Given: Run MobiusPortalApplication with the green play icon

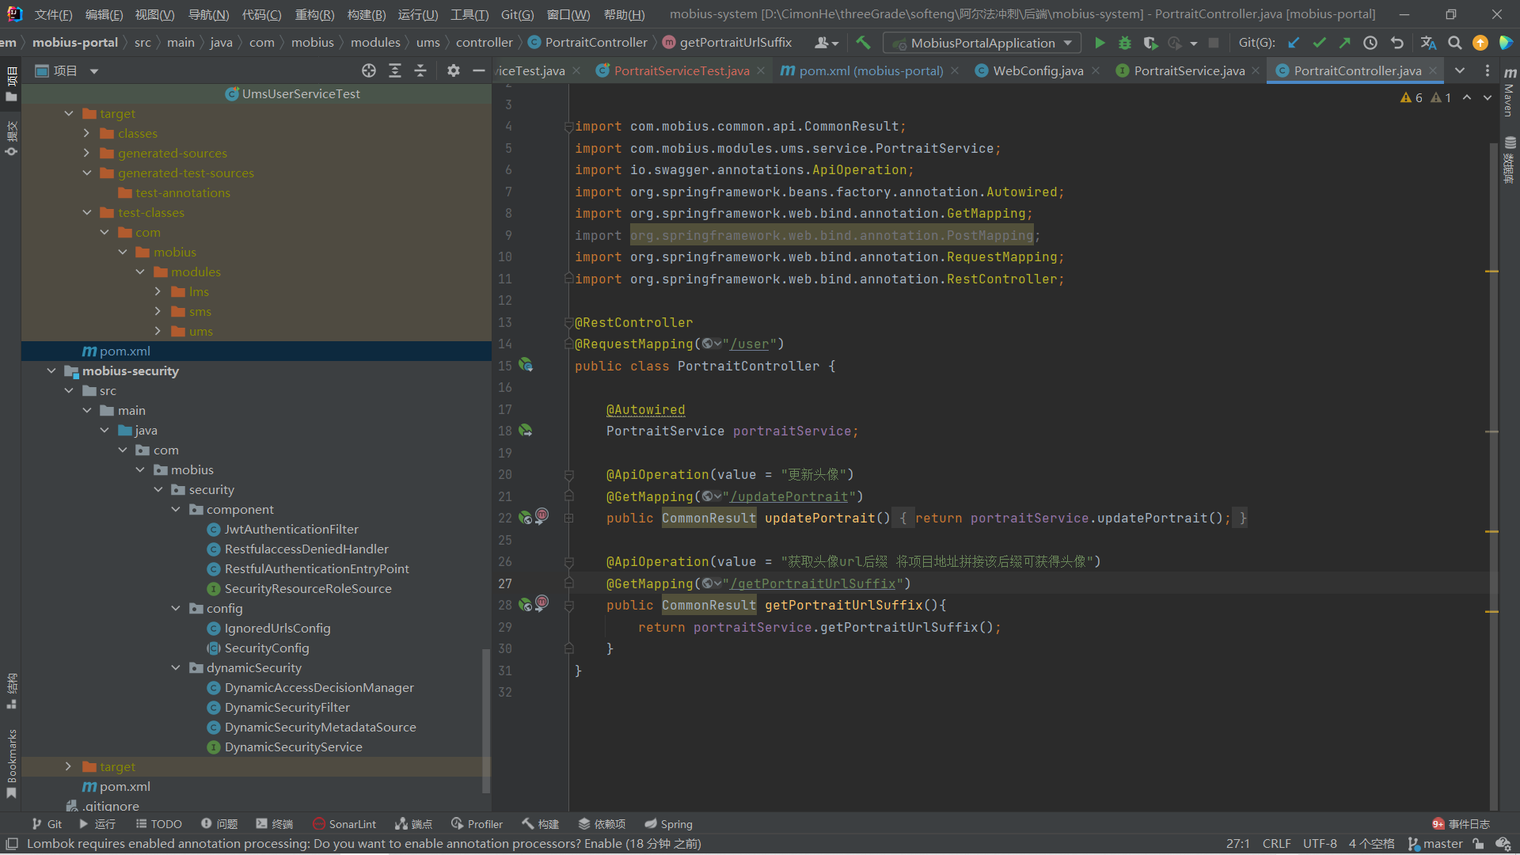Looking at the screenshot, I should coord(1100,44).
